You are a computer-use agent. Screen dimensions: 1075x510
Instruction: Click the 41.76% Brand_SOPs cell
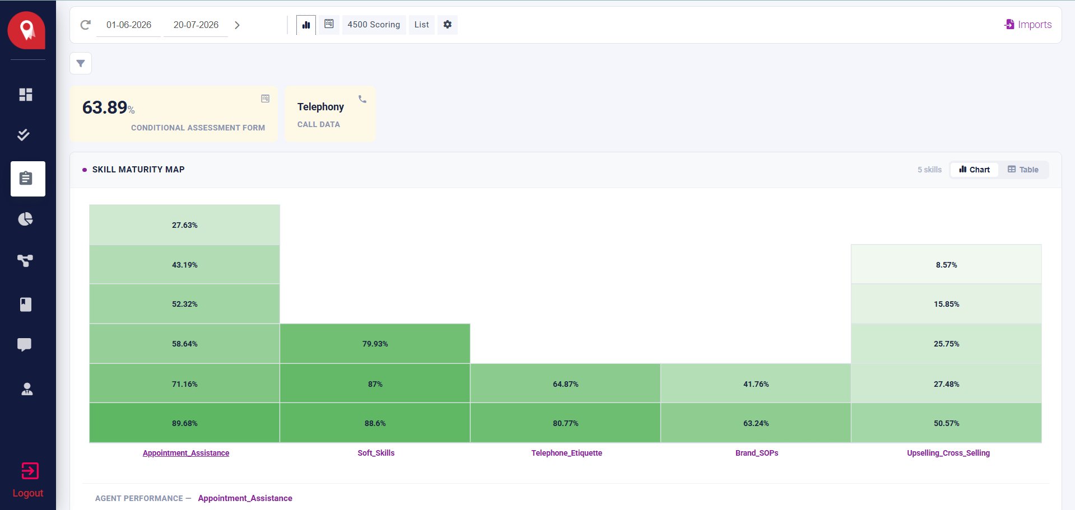pos(756,384)
